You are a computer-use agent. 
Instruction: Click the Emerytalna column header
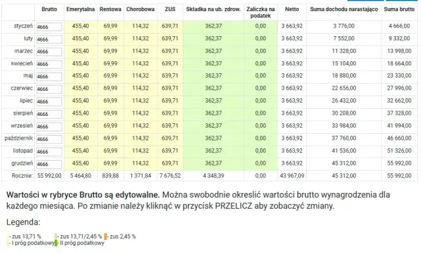pyautogui.click(x=80, y=9)
